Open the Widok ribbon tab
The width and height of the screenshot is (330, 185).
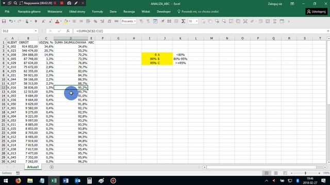tap(145, 11)
